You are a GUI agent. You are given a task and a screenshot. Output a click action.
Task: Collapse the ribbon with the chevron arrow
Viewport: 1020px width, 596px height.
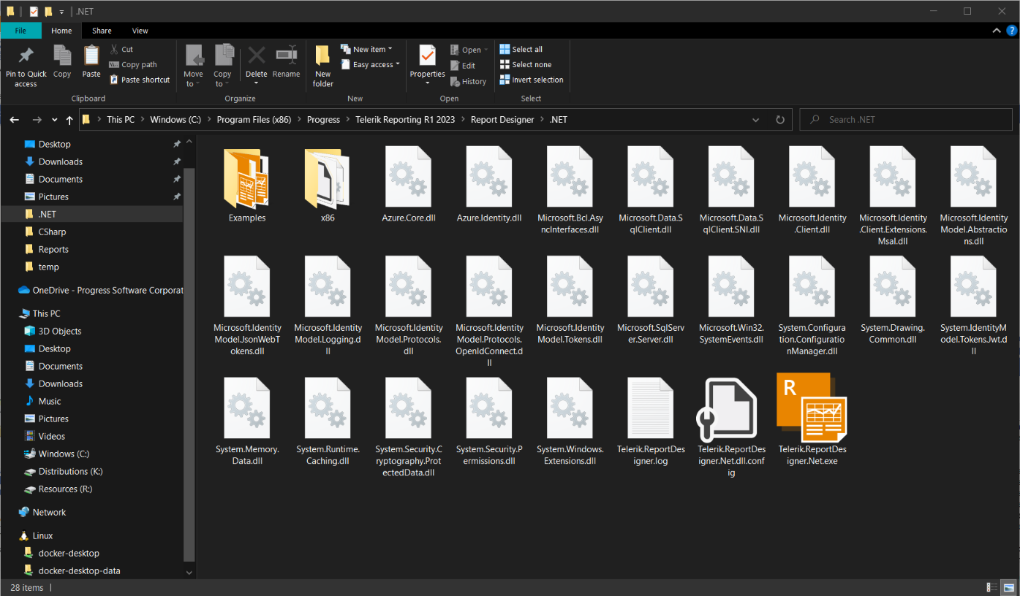coord(997,31)
